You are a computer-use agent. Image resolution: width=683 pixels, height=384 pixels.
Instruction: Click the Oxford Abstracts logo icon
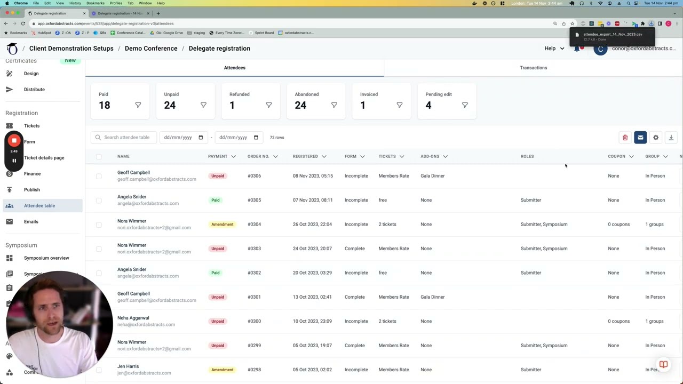12,49
